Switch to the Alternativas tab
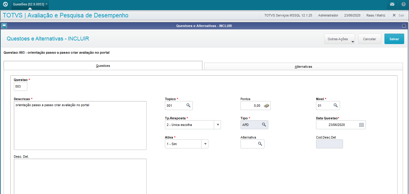The image size is (409, 194). tap(303, 67)
